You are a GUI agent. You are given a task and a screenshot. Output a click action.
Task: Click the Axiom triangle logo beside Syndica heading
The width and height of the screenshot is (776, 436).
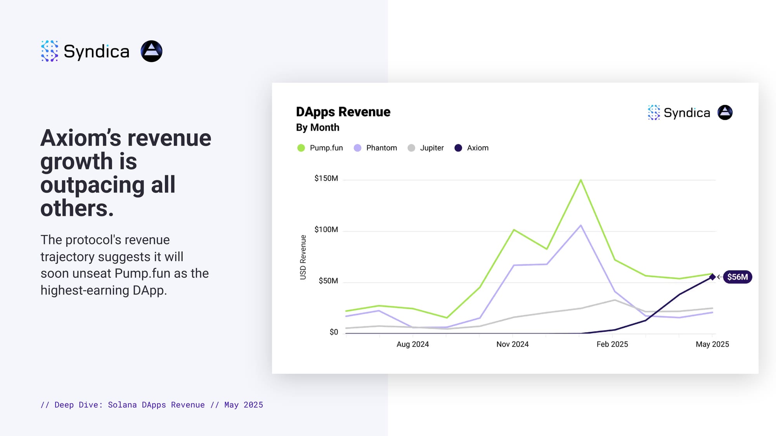point(151,51)
